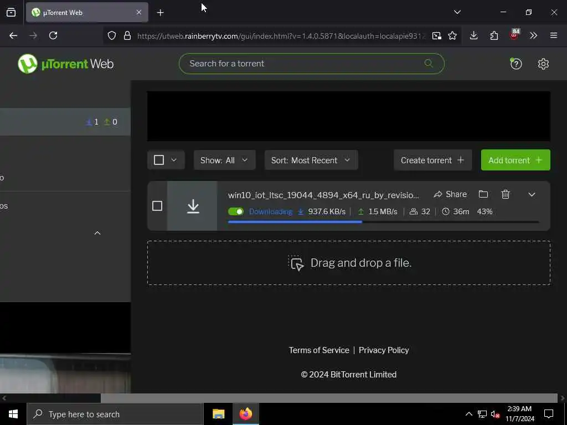Screen dimensions: 567x425
Task: Click the Firefox forward arrow
Action: pyautogui.click(x=33, y=35)
